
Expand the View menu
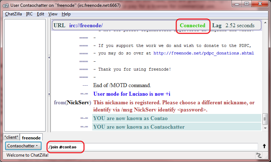tap(53, 14)
